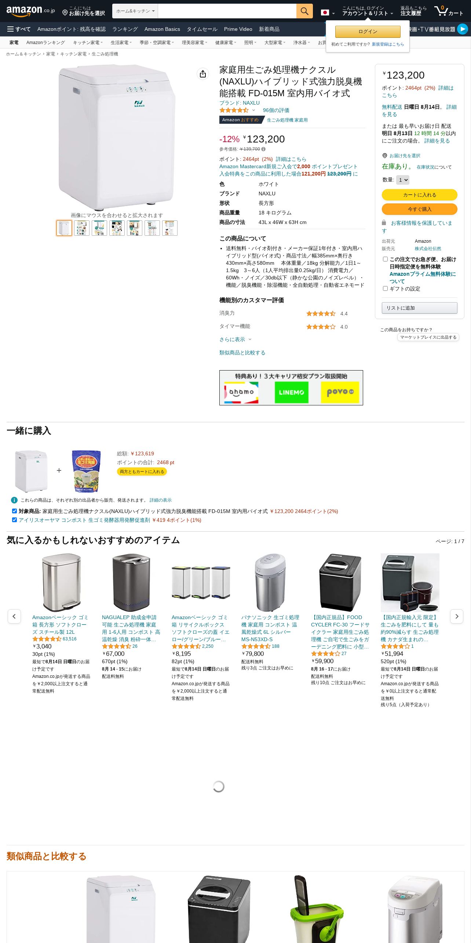Viewport: 471px width, 943px height.
Task: Show previous recommended items with left arrow
Action: (14, 616)
